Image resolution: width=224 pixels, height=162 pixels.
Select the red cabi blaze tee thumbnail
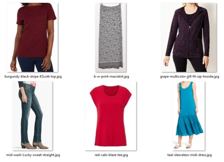[111, 116]
